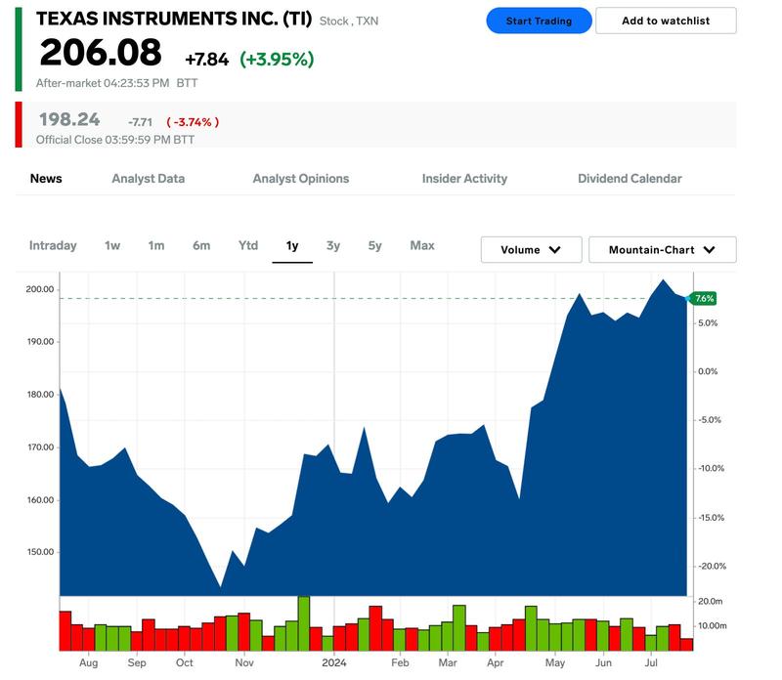The image size is (782, 680).
Task: Click the May axis label
Action: click(554, 662)
